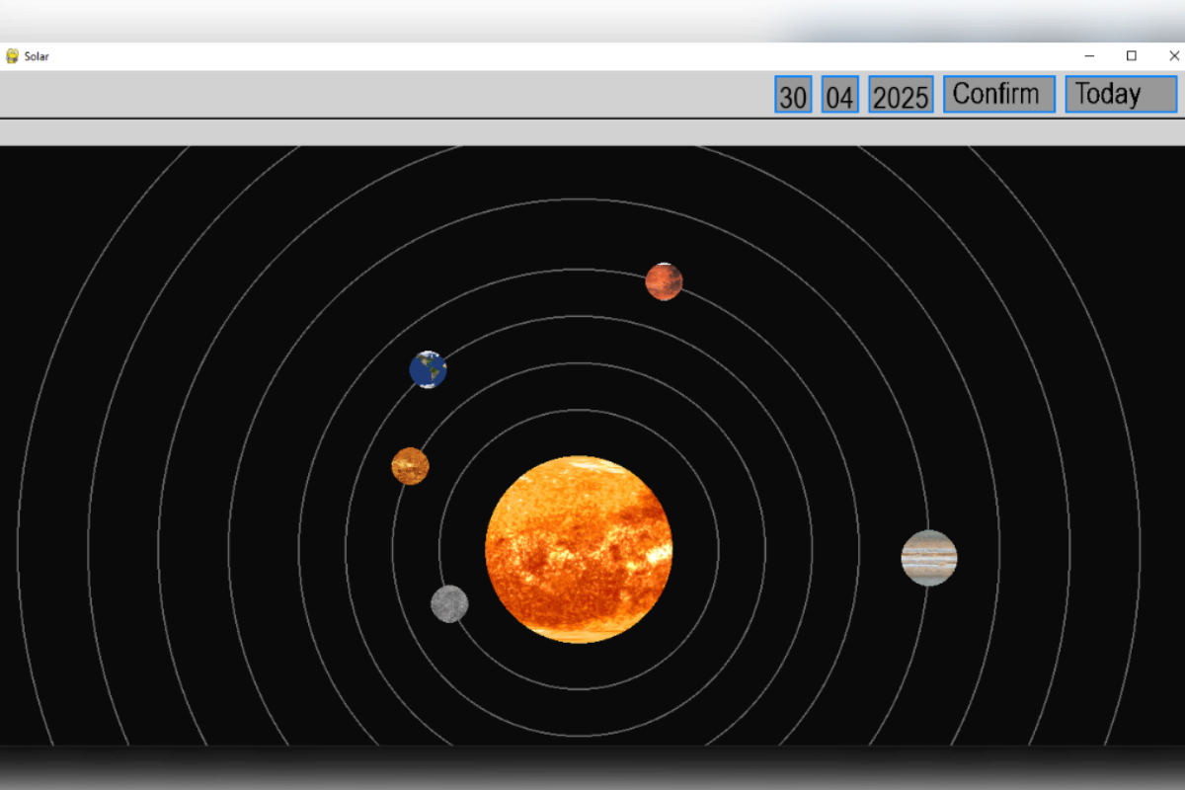Screen dimensions: 1185x790
Task: Select the striped Jupiter planet
Action: coord(928,558)
